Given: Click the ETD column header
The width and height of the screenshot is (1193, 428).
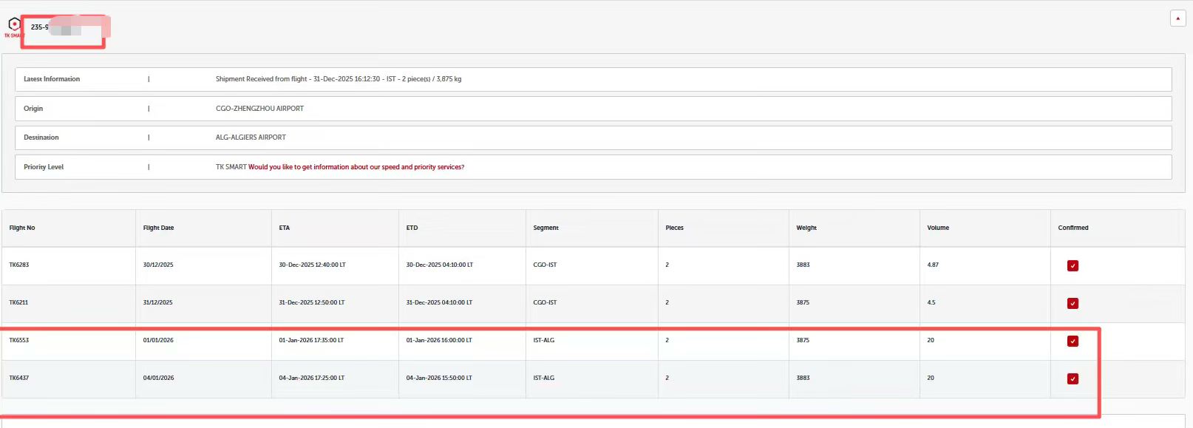Looking at the screenshot, I should click(412, 228).
